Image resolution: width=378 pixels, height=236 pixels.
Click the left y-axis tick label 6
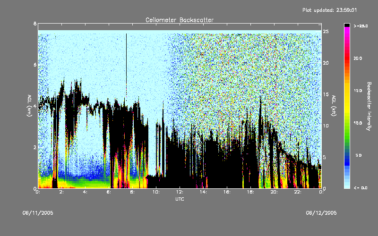[x=35, y=65]
